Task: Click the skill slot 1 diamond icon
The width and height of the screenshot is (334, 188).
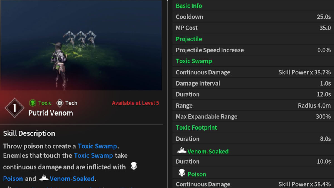Action: [14, 108]
